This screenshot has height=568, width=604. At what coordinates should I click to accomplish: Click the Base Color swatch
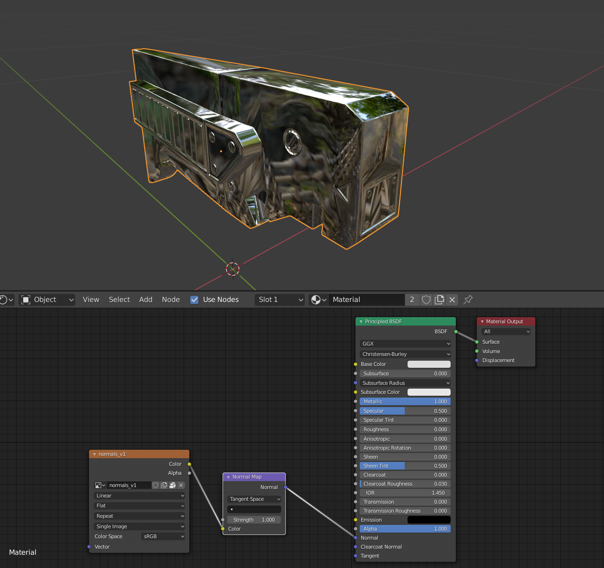pos(429,364)
